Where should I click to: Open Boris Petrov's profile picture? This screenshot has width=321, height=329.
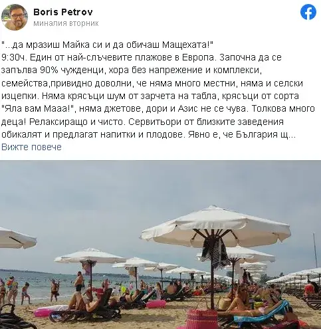tap(15, 17)
